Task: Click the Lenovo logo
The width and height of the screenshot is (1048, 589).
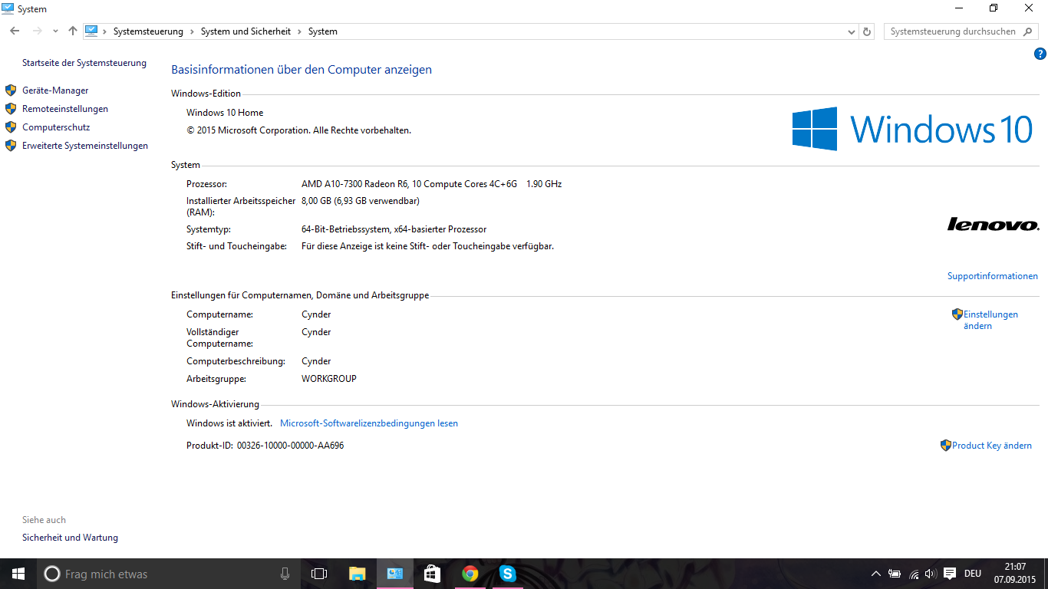Action: (994, 224)
